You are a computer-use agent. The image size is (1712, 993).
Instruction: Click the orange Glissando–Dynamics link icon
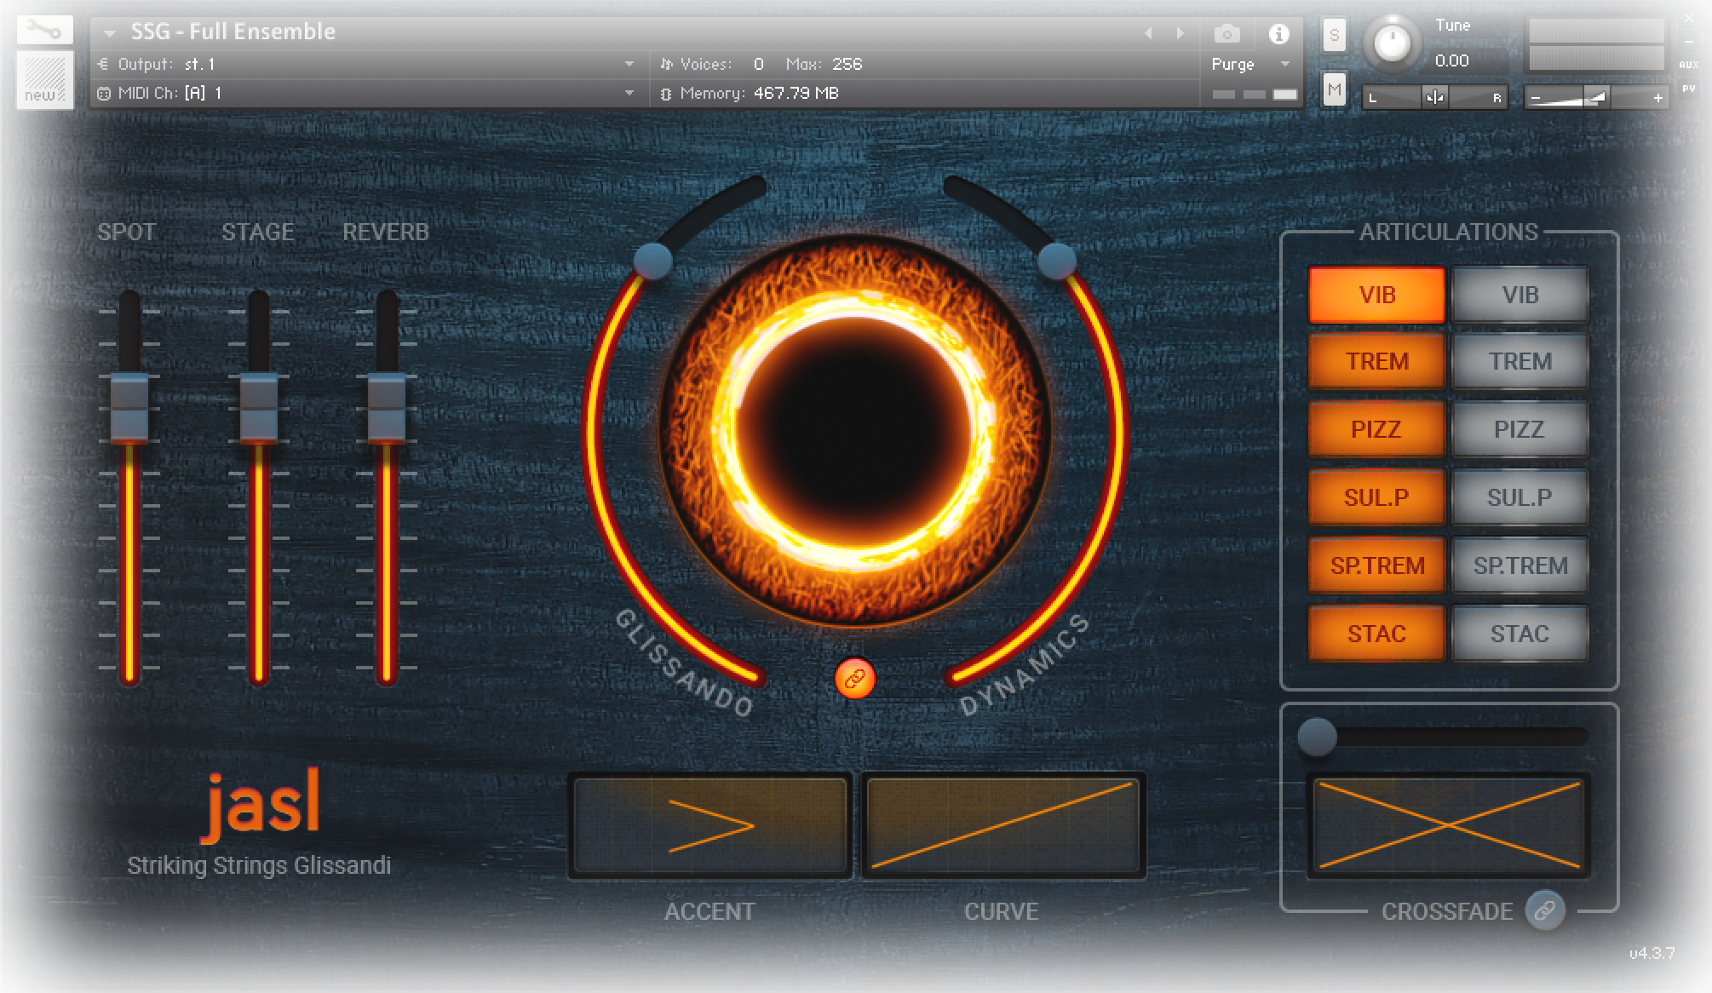854,679
